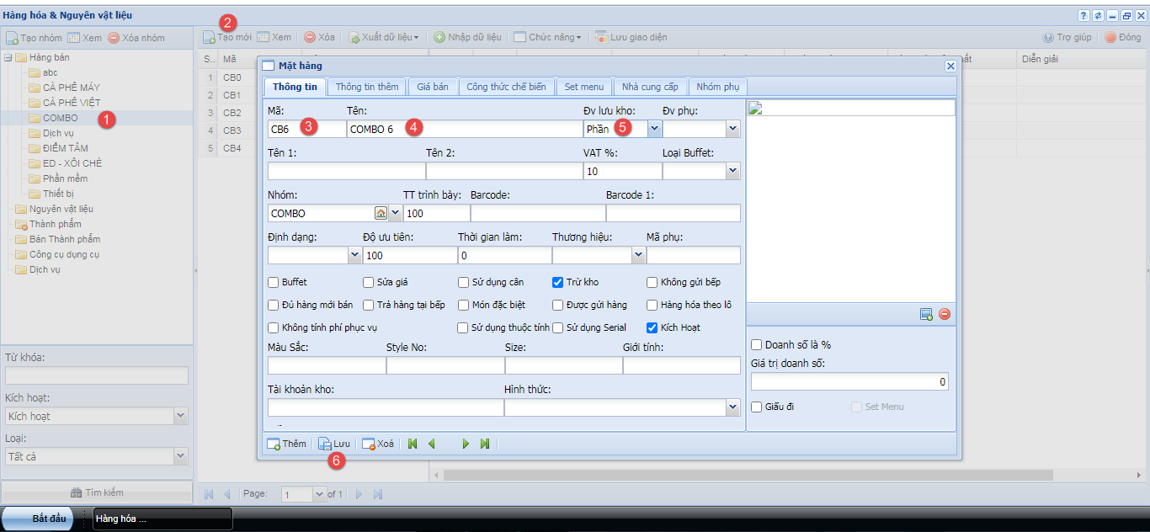1150x532 pixels.
Task: Click the Tên input field with COMBO 6
Action: tap(464, 129)
